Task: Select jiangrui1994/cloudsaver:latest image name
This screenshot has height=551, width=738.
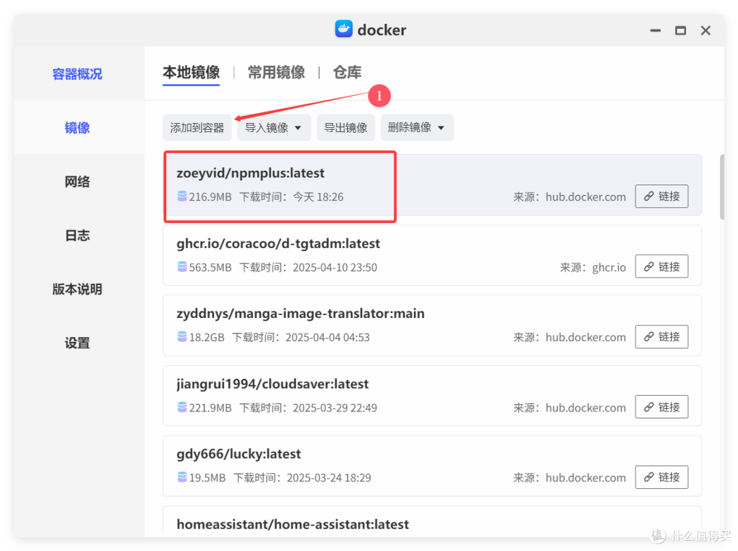Action: point(273,384)
